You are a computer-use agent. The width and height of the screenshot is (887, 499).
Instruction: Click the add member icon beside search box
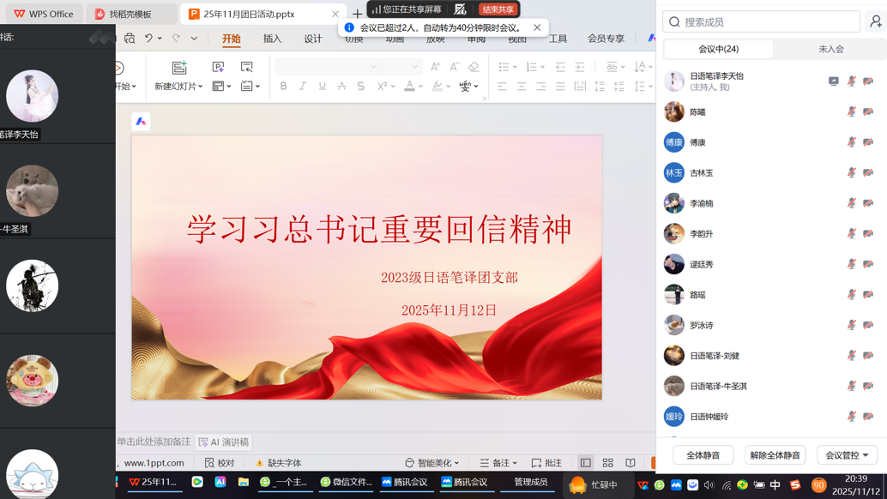tap(875, 21)
